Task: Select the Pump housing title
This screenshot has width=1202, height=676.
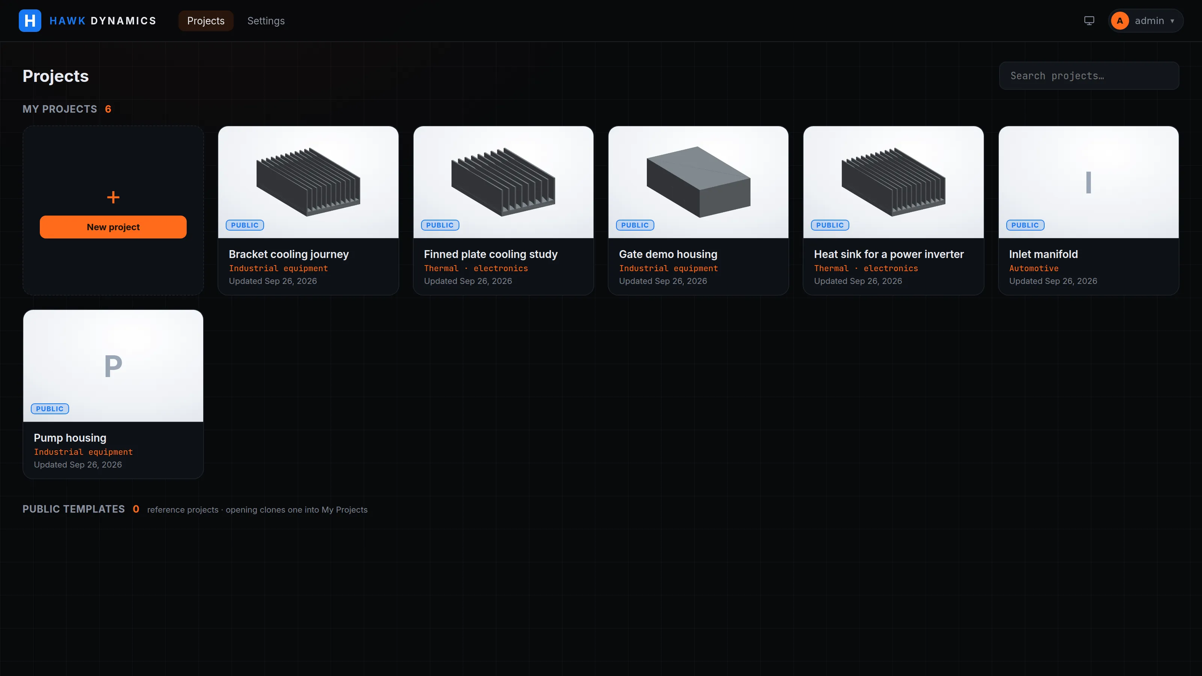Action: [70, 438]
